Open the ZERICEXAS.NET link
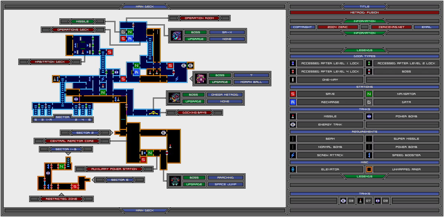The width and height of the screenshot is (444, 217). pyautogui.click(x=392, y=27)
